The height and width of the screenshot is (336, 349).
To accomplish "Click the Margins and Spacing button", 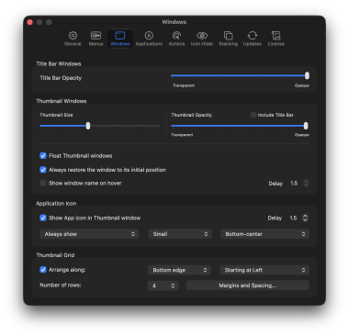I will pyautogui.click(x=248, y=286).
